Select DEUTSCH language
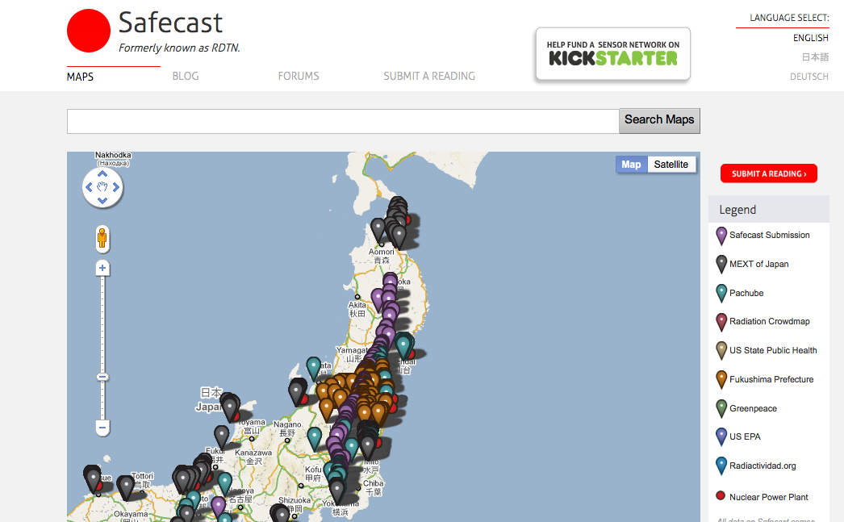Viewport: 844px width, 522px height. tap(809, 77)
